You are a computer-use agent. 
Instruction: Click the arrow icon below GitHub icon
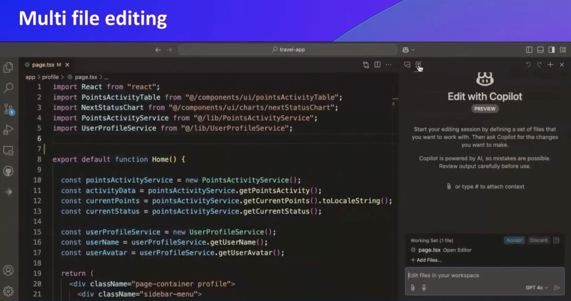(8, 192)
